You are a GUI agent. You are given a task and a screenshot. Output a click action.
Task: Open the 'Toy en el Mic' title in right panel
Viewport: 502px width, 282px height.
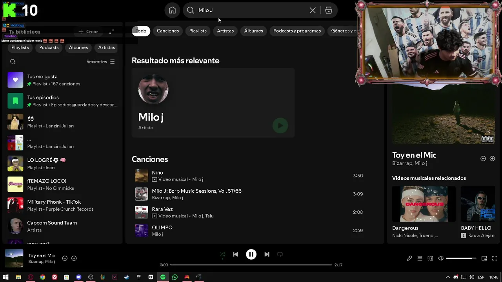tap(414, 155)
